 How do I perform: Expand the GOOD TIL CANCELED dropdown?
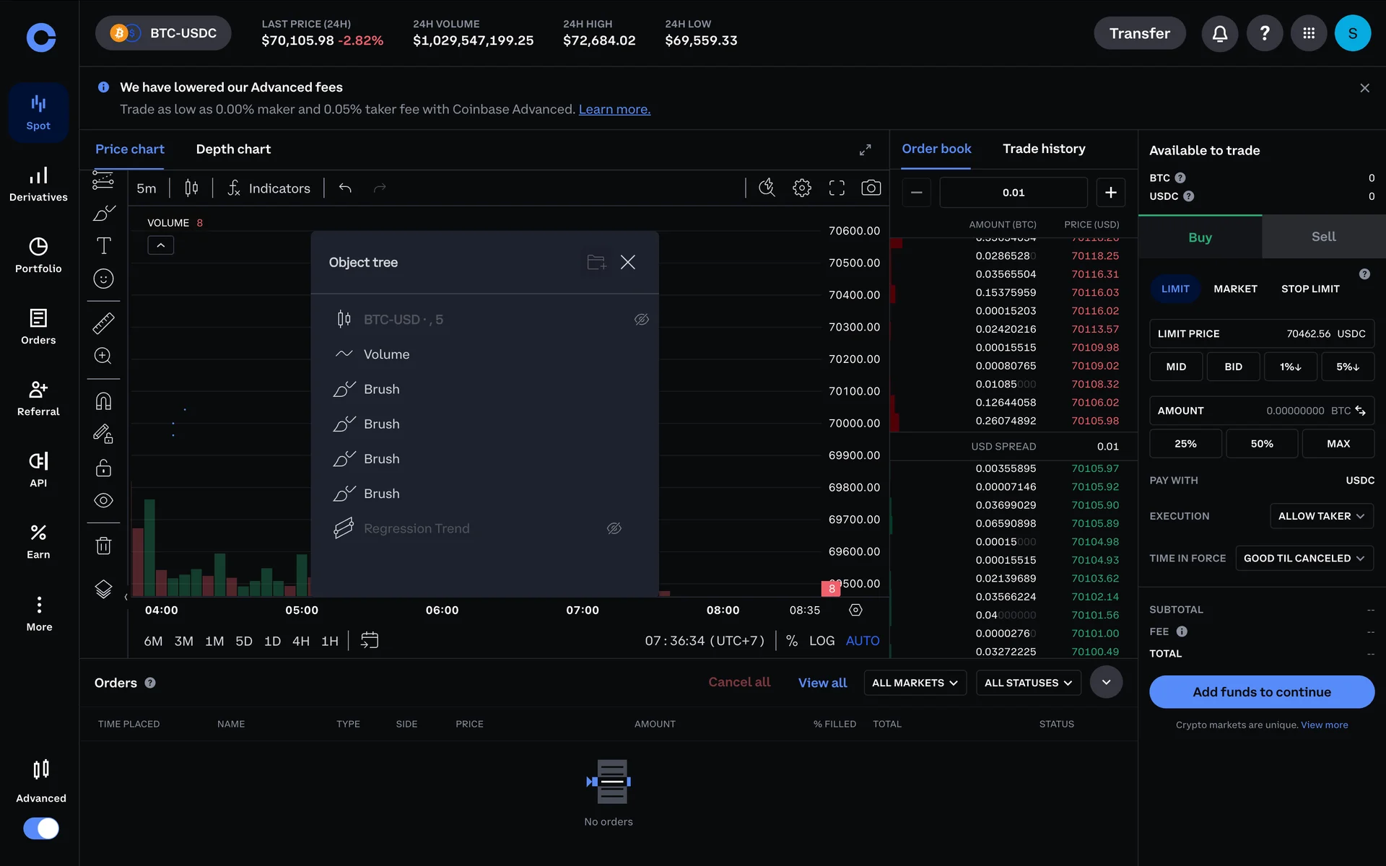[x=1303, y=558]
